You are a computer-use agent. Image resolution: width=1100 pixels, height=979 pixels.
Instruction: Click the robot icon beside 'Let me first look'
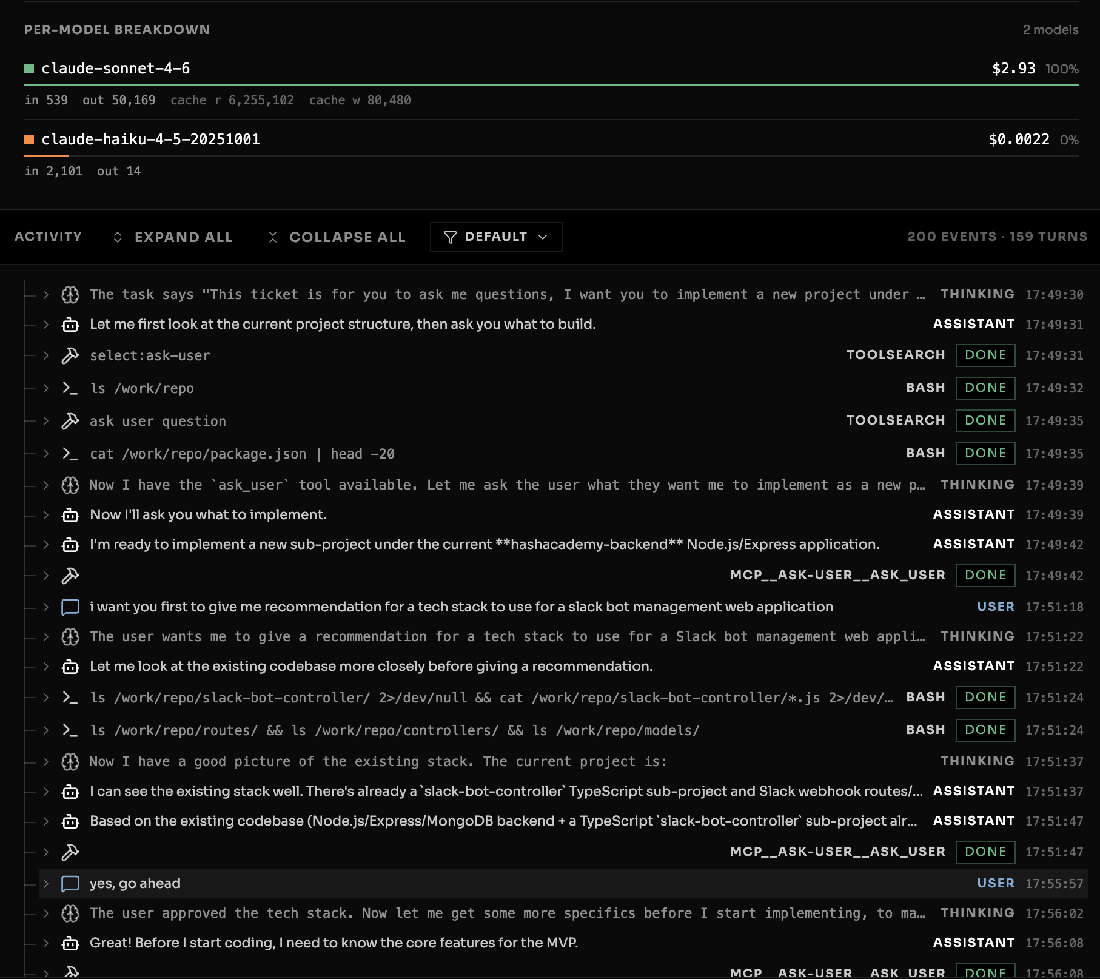pyautogui.click(x=70, y=325)
